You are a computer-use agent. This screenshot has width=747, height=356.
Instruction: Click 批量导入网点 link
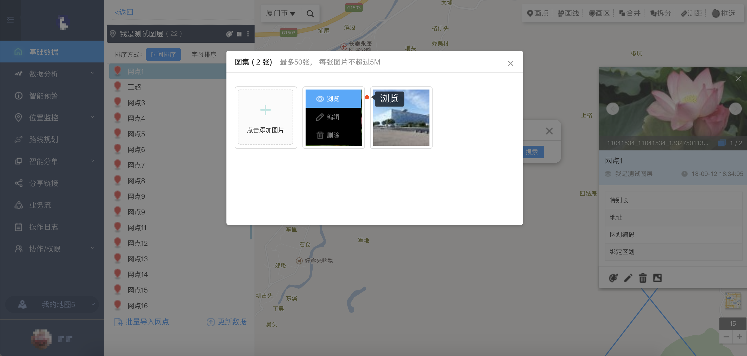[142, 322]
